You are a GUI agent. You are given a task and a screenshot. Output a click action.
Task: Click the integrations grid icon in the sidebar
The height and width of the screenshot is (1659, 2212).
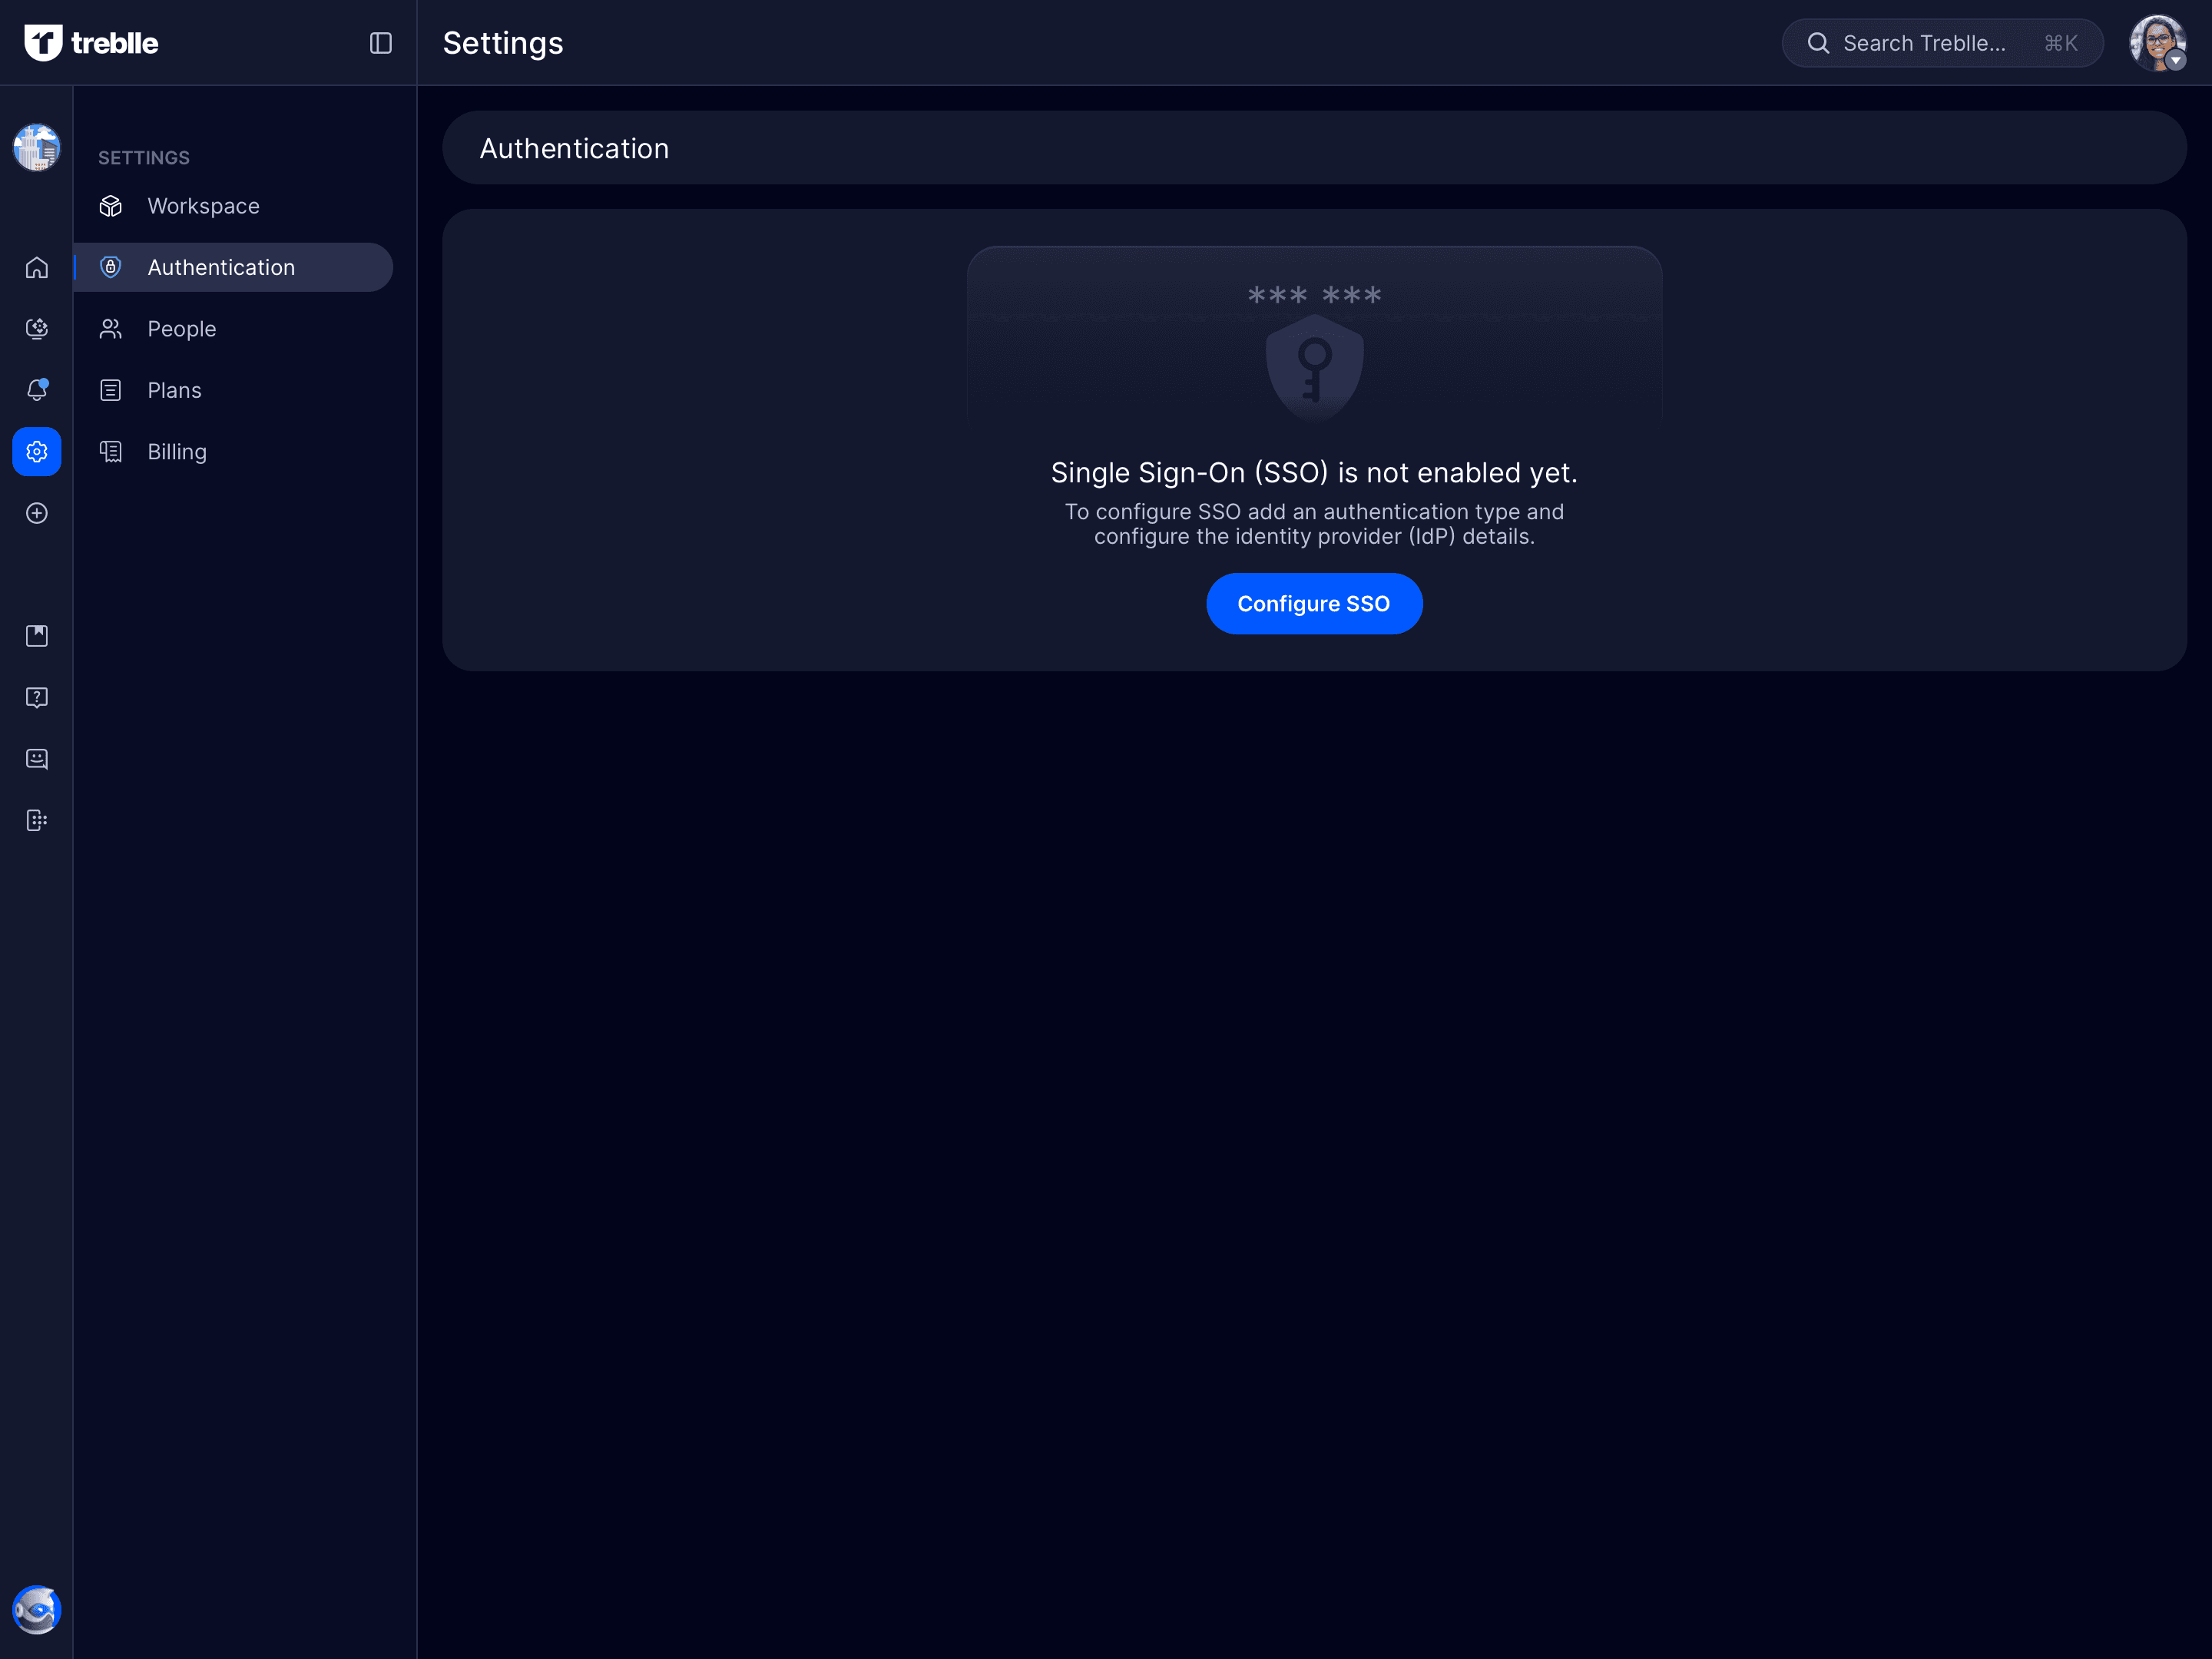[37, 820]
